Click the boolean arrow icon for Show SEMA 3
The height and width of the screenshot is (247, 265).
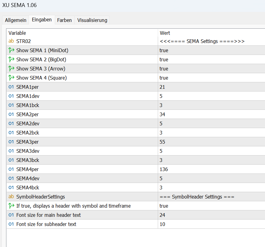tap(11, 69)
